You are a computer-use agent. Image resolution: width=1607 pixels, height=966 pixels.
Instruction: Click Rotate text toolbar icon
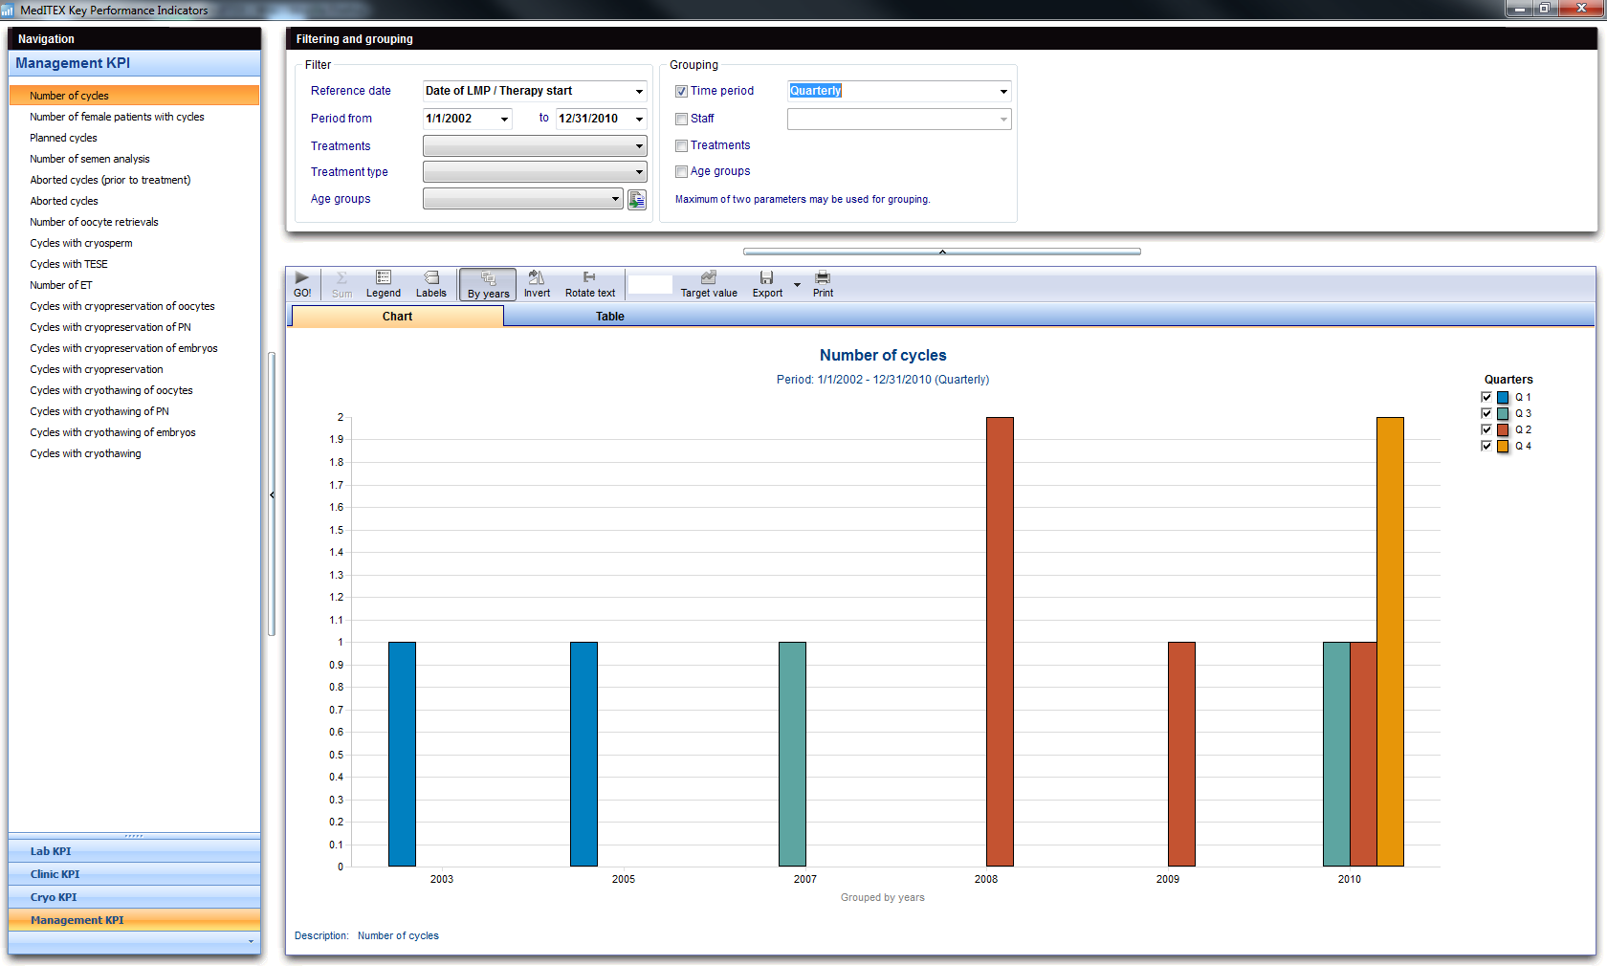coord(589,284)
